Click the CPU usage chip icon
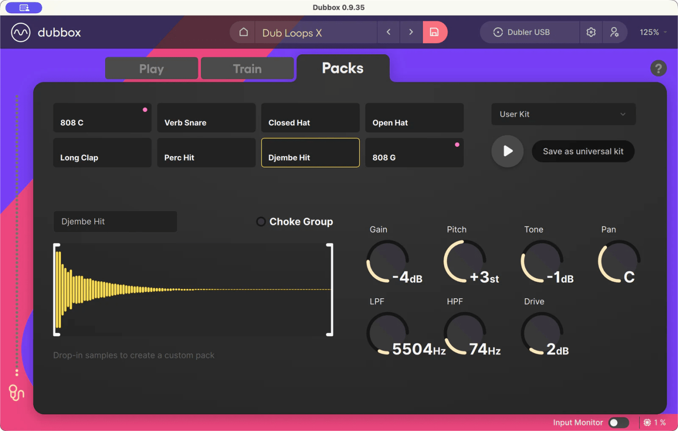The height and width of the screenshot is (431, 678). (647, 423)
